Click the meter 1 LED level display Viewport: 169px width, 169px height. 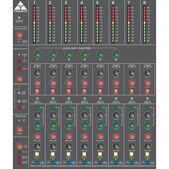pyautogui.click(x=34, y=24)
